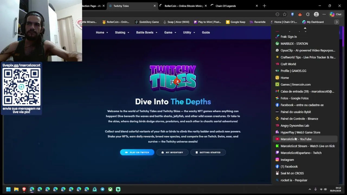
Task: Select Fralc: Sign in from bookmark list
Action: pos(305,37)
